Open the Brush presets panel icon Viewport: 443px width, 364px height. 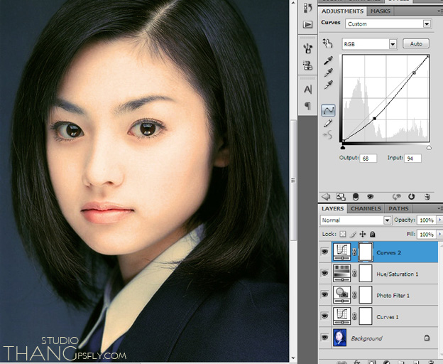click(307, 48)
